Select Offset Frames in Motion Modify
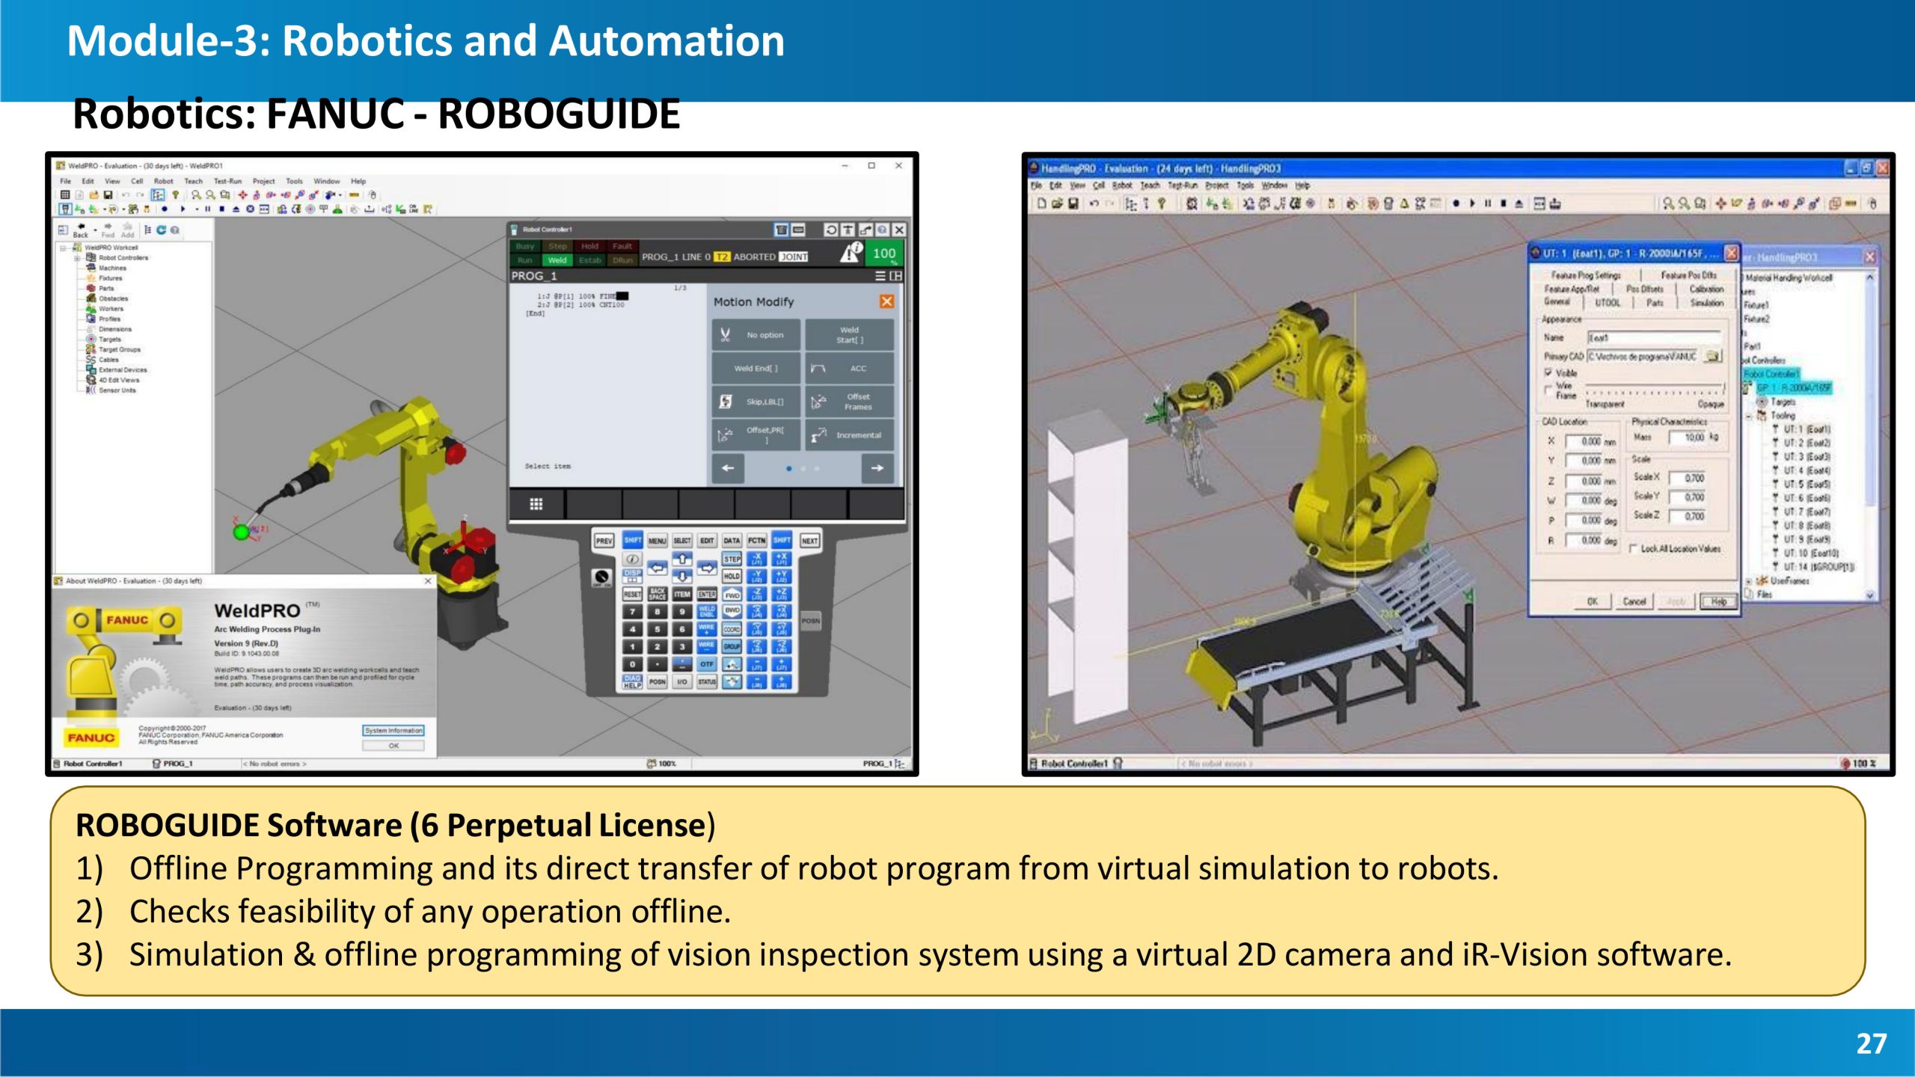The image size is (1915, 1077). point(849,402)
